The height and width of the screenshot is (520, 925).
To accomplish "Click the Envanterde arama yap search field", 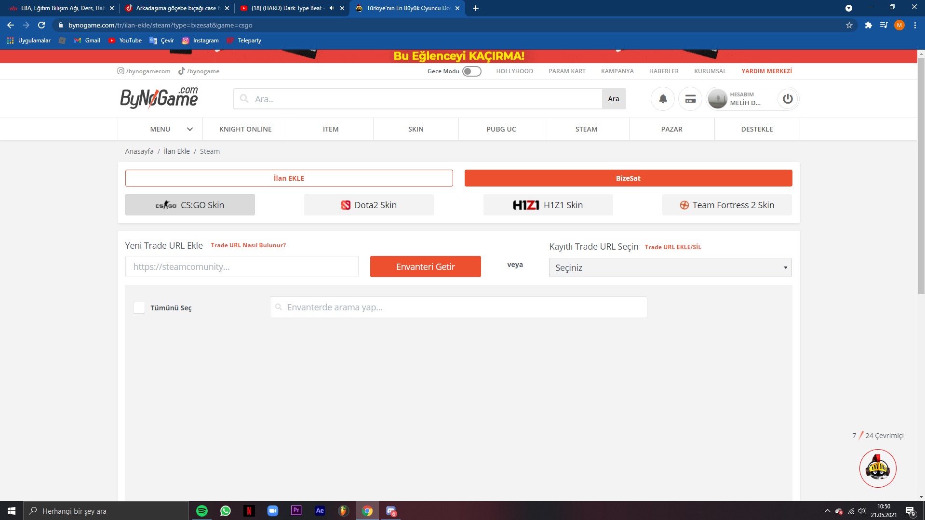I will (x=458, y=307).
